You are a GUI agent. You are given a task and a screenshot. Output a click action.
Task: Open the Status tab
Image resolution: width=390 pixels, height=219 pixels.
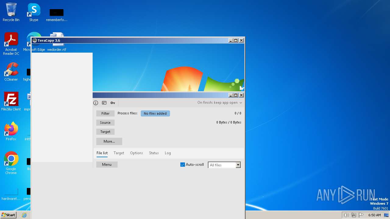tap(154, 153)
